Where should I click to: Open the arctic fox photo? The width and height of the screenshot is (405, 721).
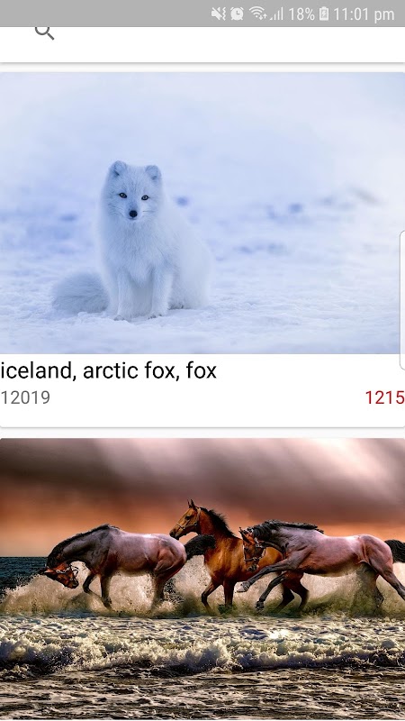click(200, 213)
